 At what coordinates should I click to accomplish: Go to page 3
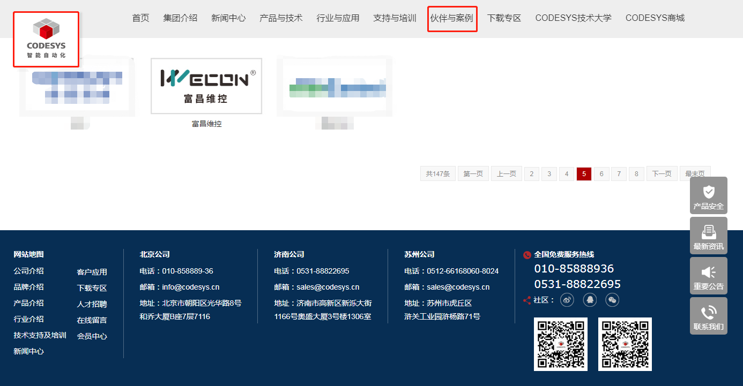point(549,173)
